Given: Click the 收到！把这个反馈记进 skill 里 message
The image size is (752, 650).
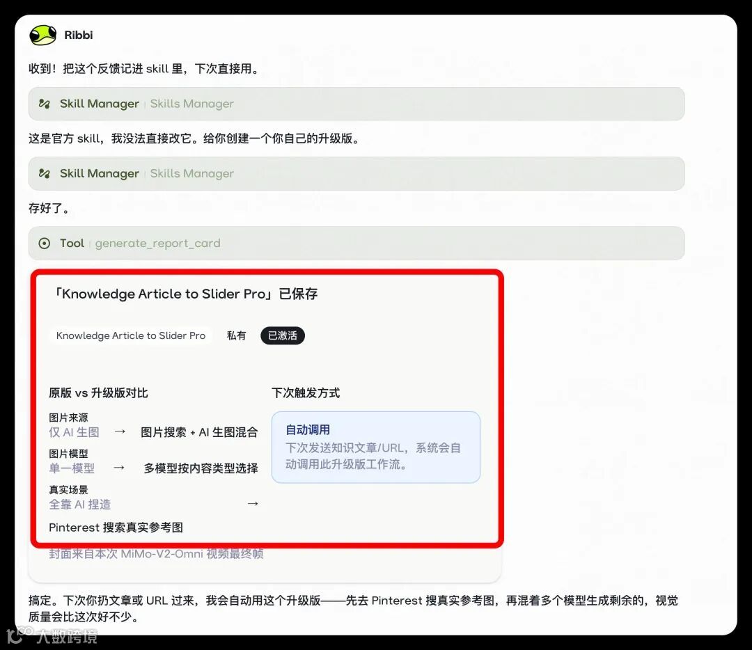Looking at the screenshot, I should [144, 68].
